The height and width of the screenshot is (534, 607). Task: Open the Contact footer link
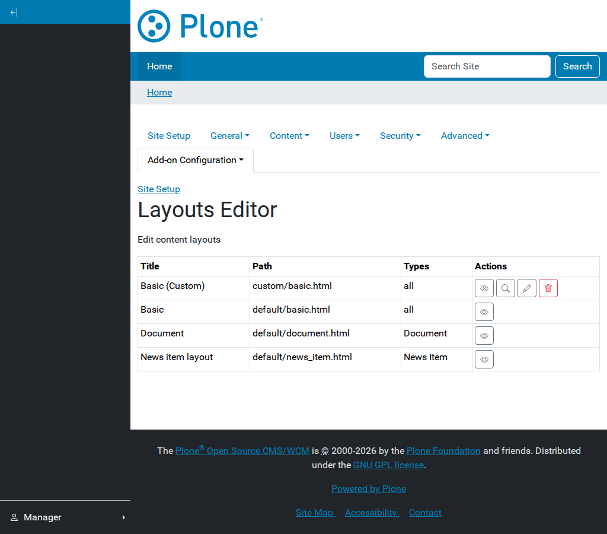point(425,512)
